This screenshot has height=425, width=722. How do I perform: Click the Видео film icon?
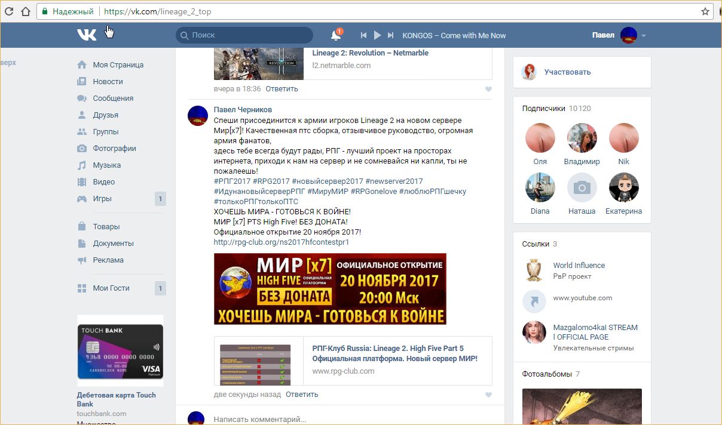click(x=82, y=181)
